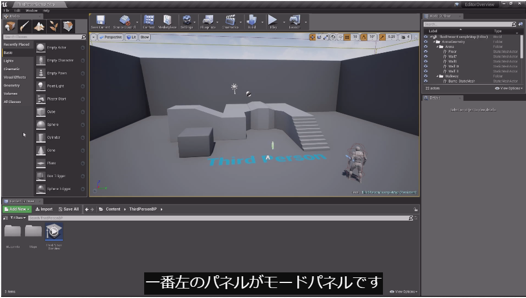
Task: Click the Add New button
Action: click(x=17, y=209)
